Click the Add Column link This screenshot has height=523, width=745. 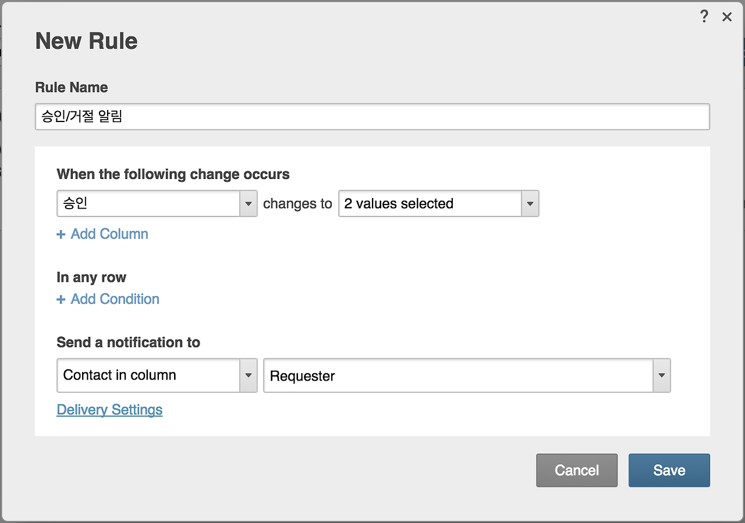pyautogui.click(x=109, y=234)
